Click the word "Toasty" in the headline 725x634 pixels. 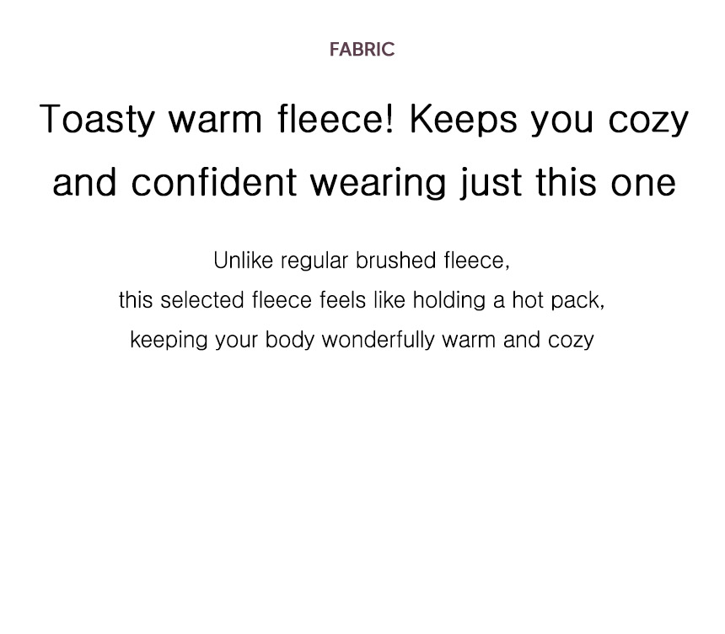pos(98,120)
